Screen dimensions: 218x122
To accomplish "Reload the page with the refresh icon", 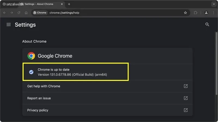I will click(19, 13).
